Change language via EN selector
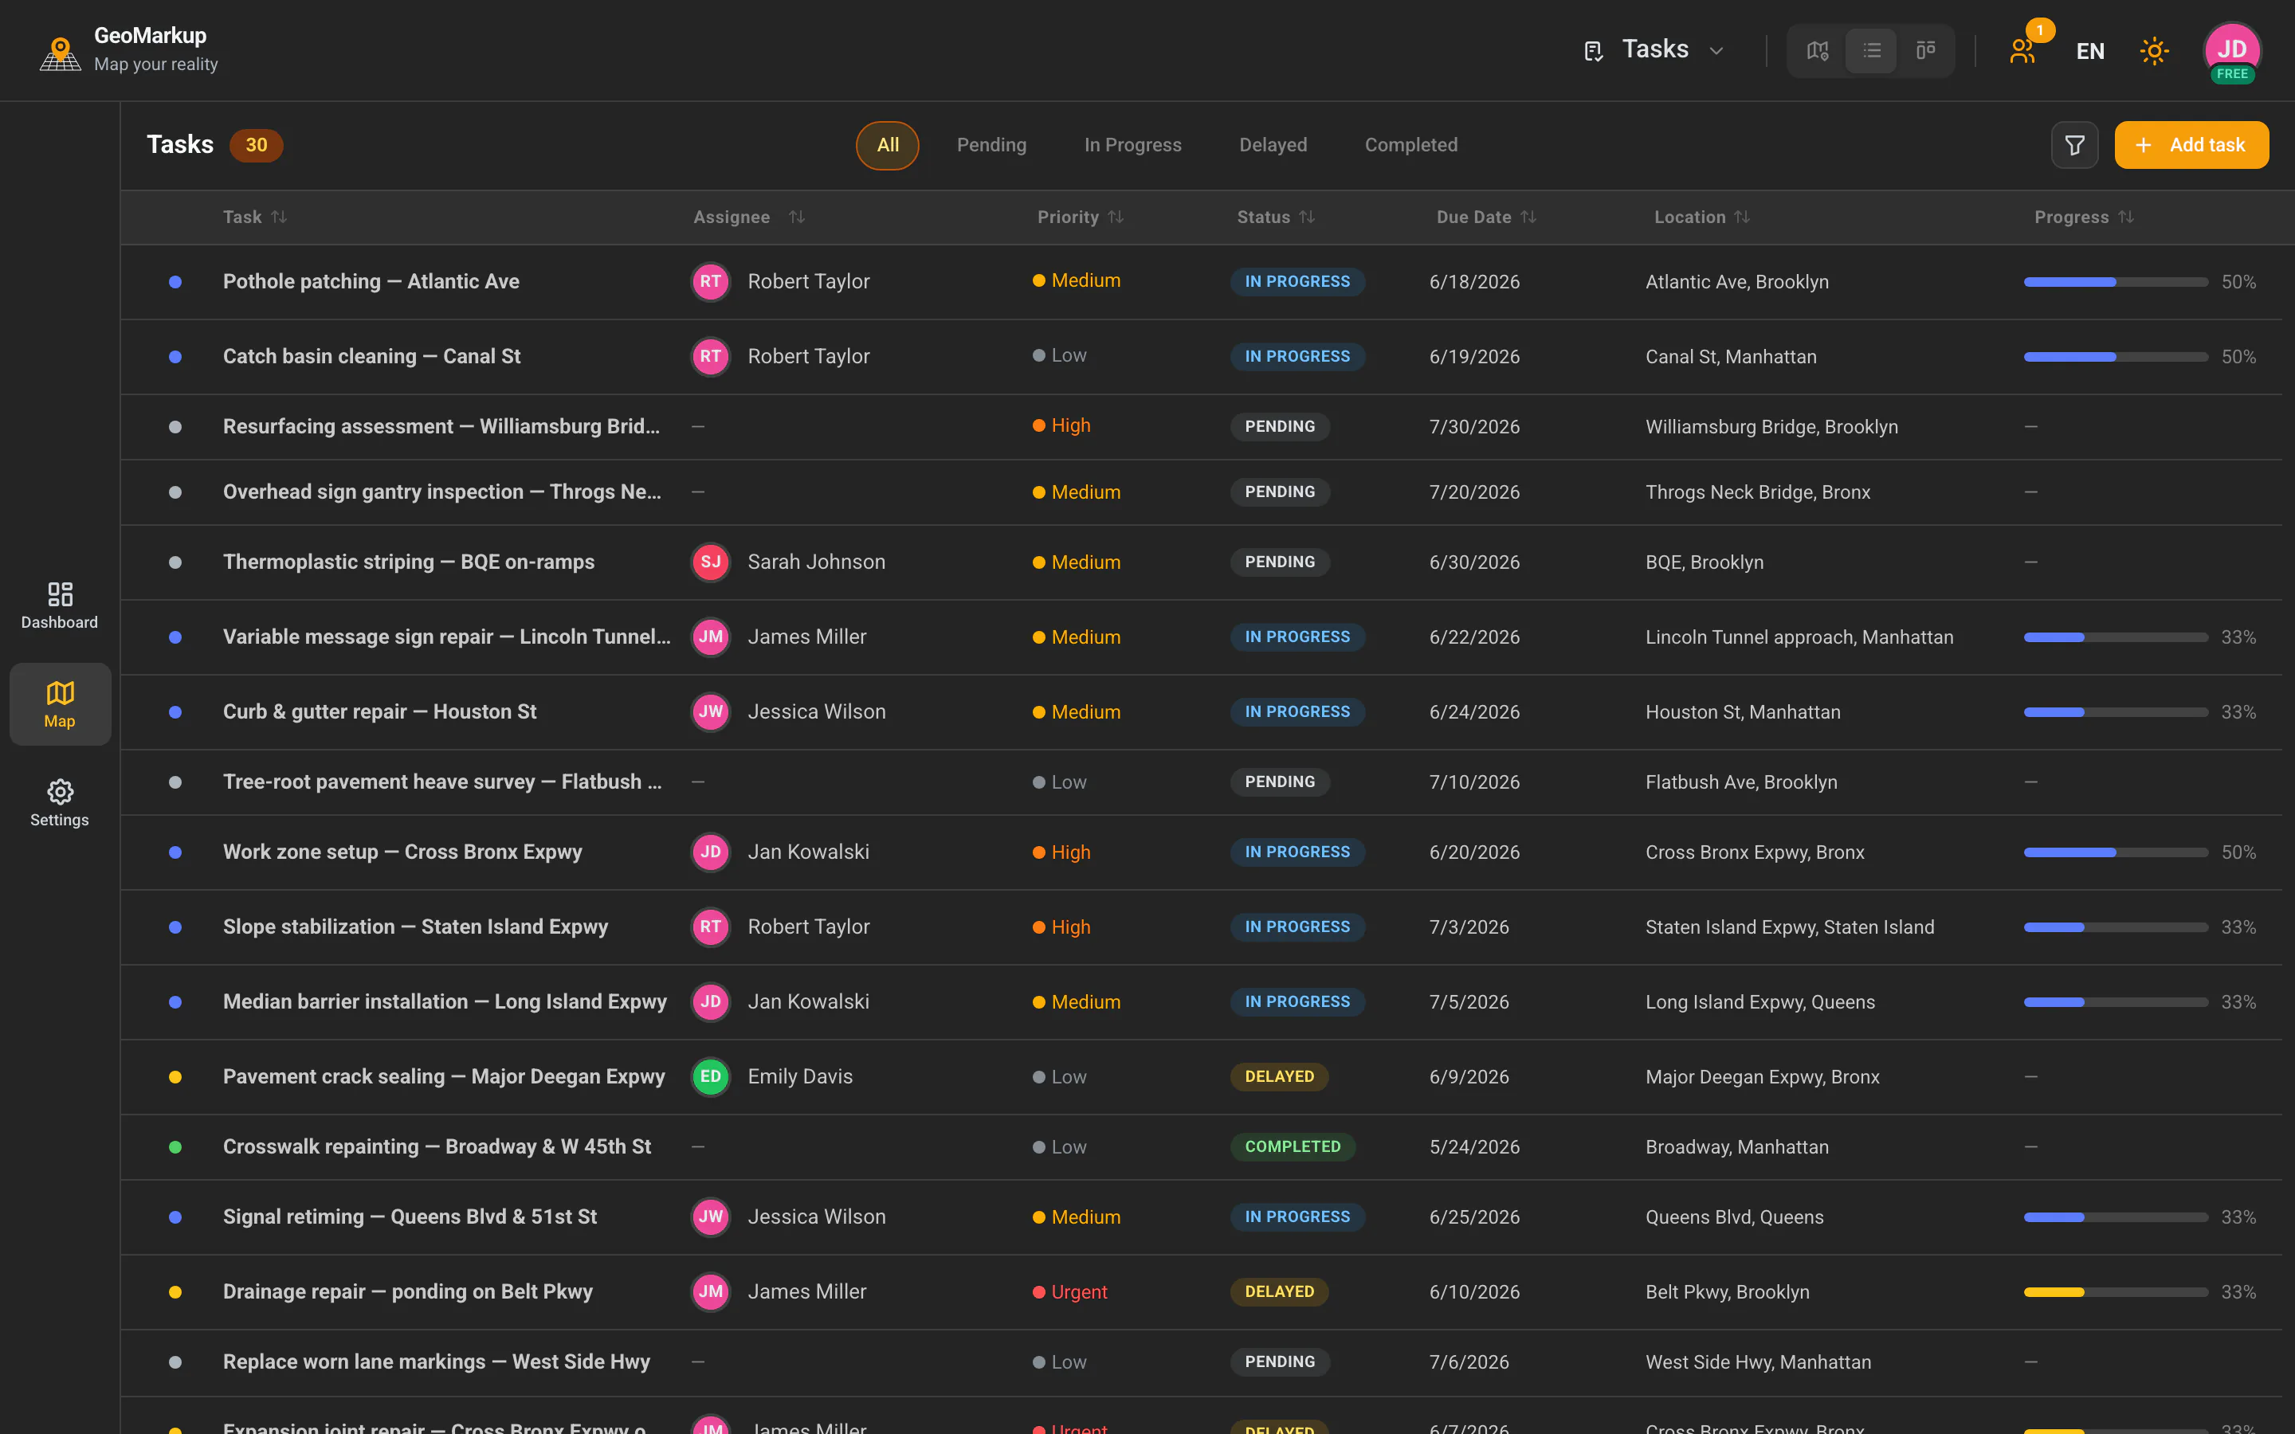The image size is (2295, 1434). [2090, 51]
